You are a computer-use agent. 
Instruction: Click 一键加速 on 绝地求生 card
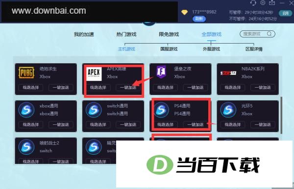click(61, 88)
